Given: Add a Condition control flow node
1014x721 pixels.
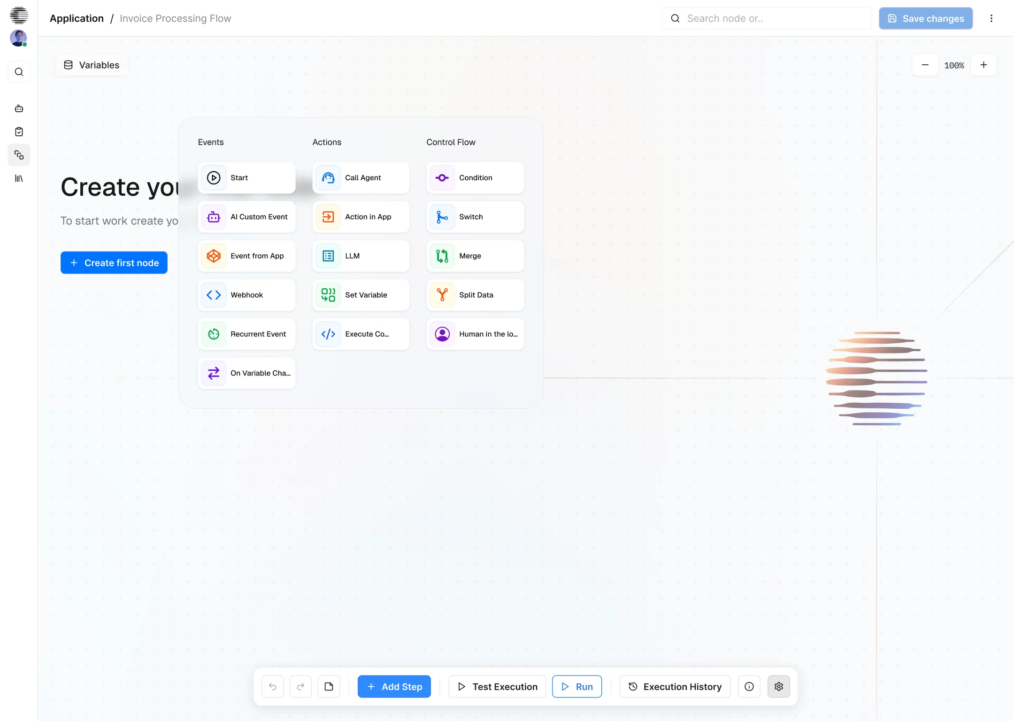Looking at the screenshot, I should pos(475,177).
